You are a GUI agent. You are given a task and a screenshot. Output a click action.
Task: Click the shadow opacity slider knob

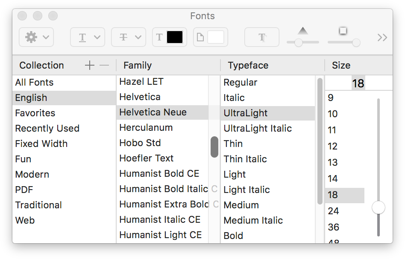[x=299, y=43]
